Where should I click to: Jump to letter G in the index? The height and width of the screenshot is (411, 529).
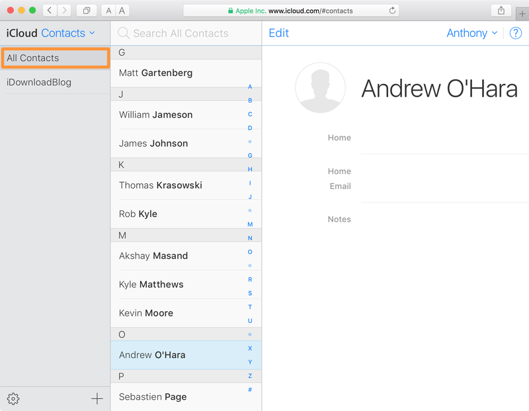coord(250,156)
